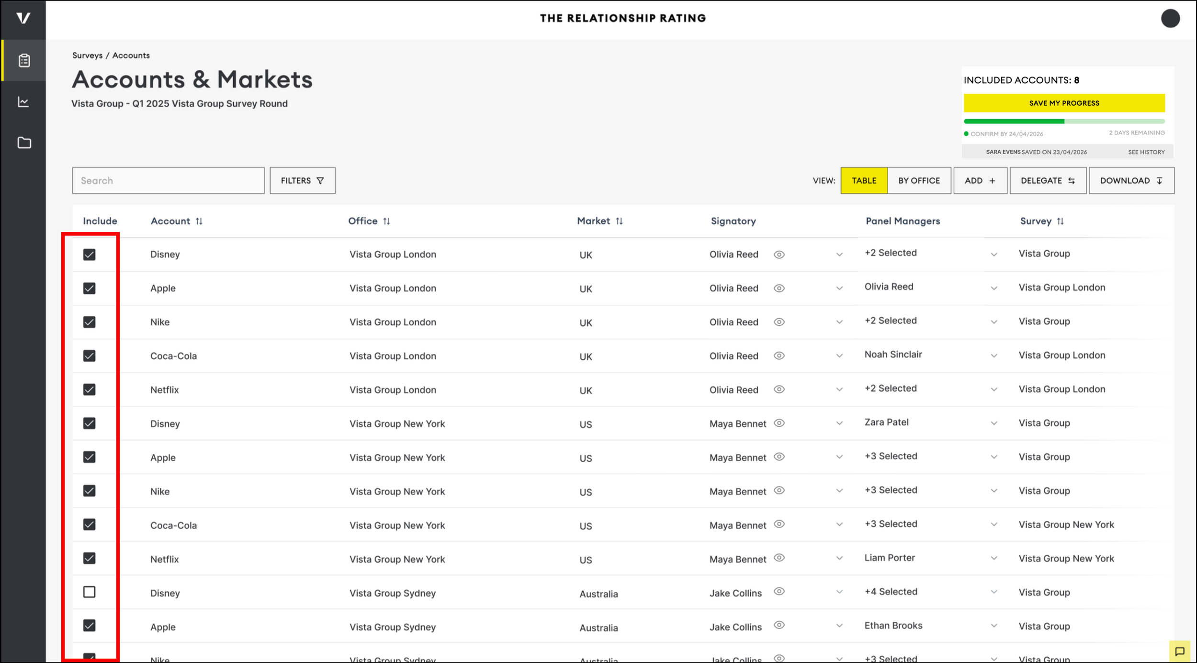Uncheck the Netflix Vista Group New York checkbox

click(x=90, y=558)
